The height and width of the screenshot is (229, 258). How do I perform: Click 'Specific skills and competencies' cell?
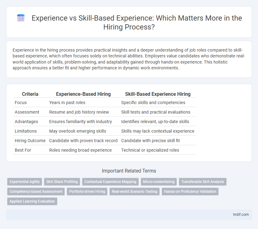pyautogui.click(x=158, y=103)
